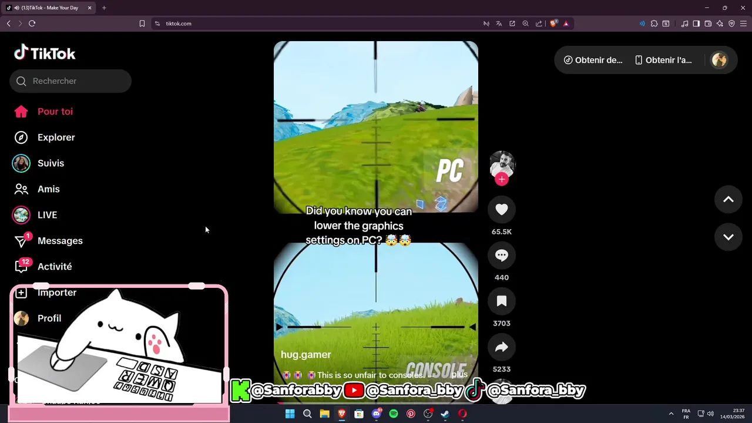Toggle the browser sidebar panel
The image size is (752, 423).
coord(696,23)
